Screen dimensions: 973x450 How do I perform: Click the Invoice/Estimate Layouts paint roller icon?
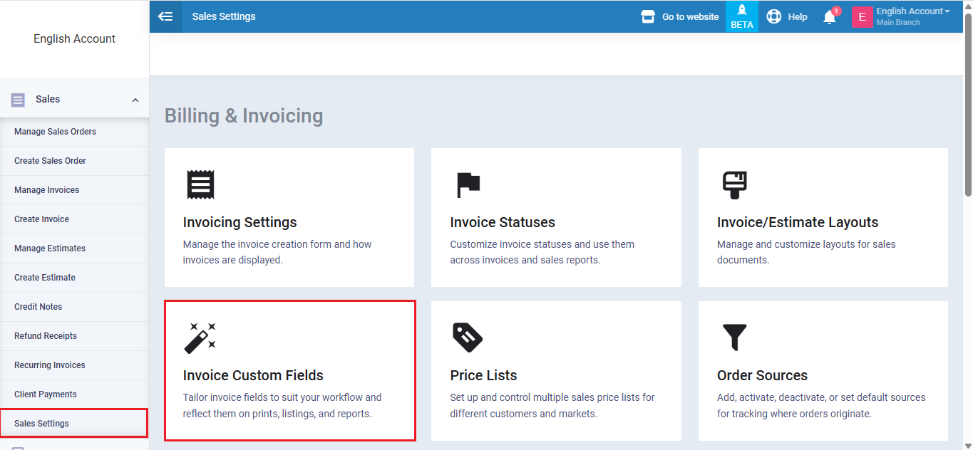pyautogui.click(x=734, y=184)
